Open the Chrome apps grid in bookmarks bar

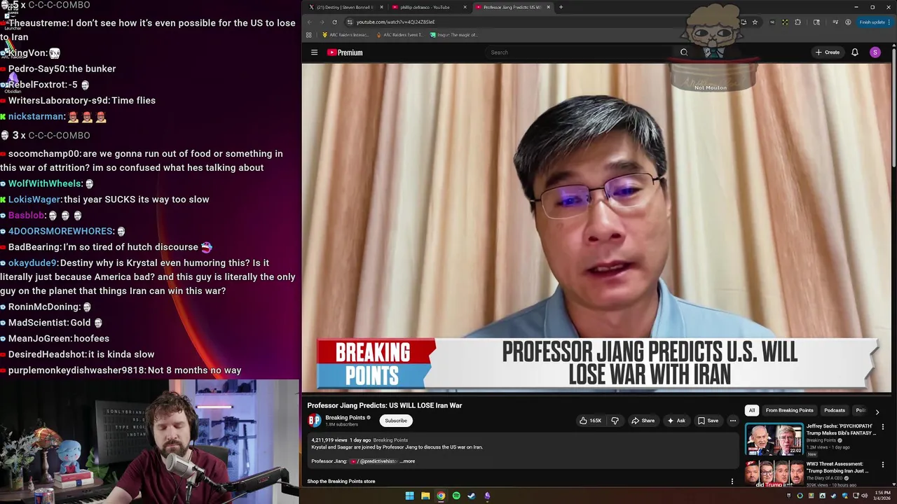tap(309, 34)
